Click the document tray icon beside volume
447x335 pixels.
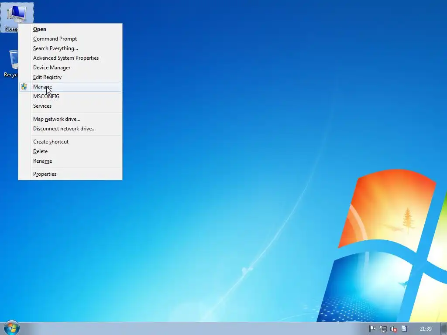click(x=404, y=329)
